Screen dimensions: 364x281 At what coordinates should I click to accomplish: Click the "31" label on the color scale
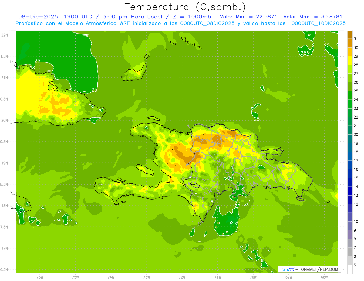[x=356, y=39]
